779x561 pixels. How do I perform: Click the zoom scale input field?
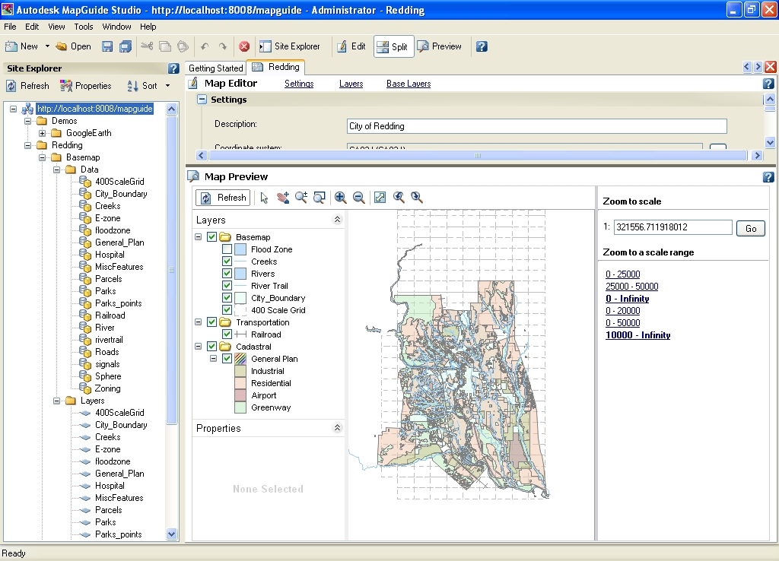click(672, 227)
